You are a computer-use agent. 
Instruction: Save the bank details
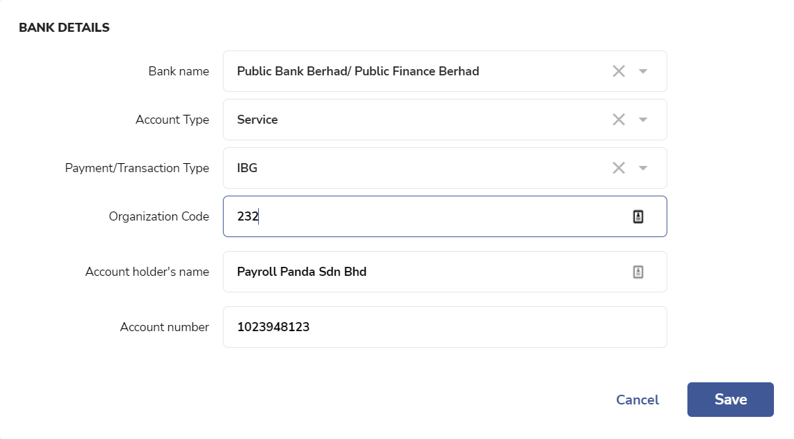[x=730, y=400]
